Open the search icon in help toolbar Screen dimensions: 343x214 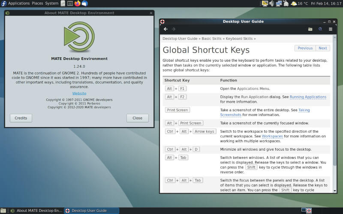click(320, 29)
